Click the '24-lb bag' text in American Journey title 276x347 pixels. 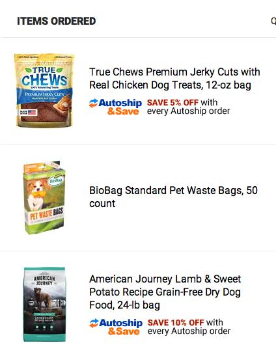[139, 305]
